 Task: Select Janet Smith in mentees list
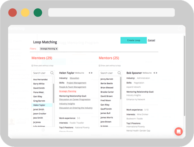pyautogui.click(x=38, y=109)
